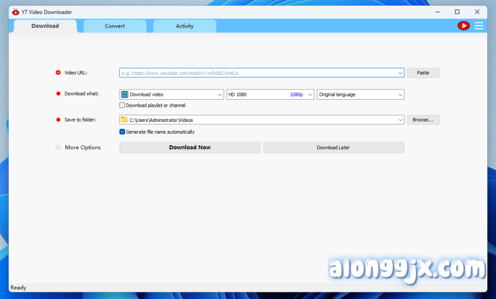Screen dimensions: 496x299
Task: Click the YT Video Downloader title bar logo
Action: click(15, 12)
